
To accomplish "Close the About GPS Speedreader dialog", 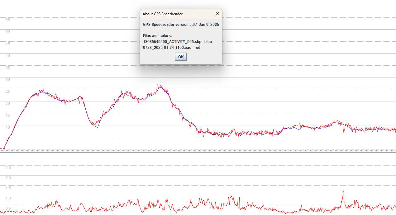I will pyautogui.click(x=217, y=14).
